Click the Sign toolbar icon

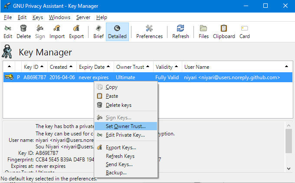tap(40, 29)
